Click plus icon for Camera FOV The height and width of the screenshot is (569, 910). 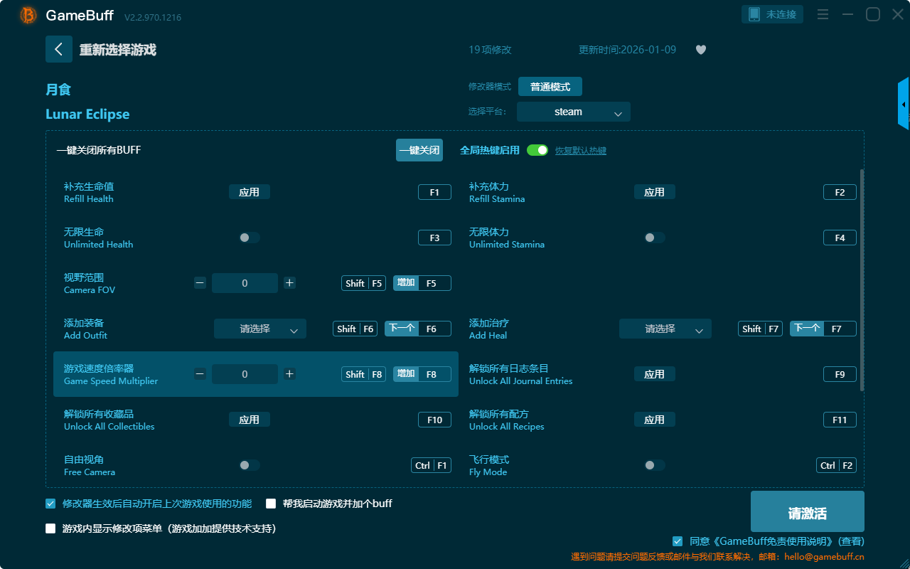[289, 283]
